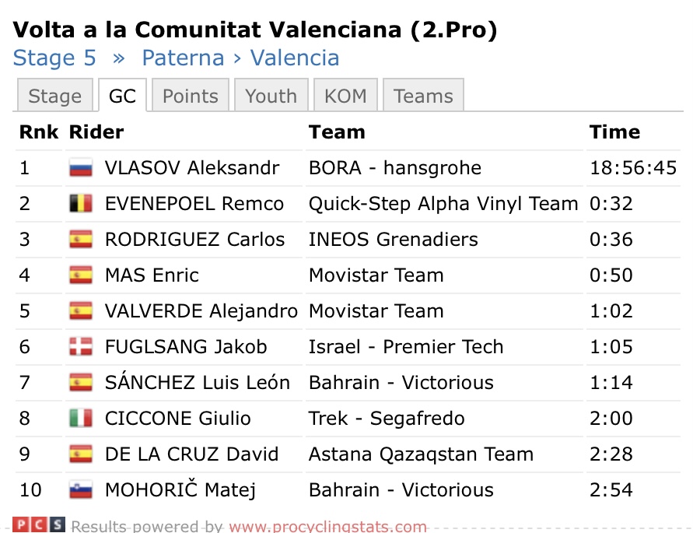Click the Spanish flag beside De la Cruz

pos(81,454)
